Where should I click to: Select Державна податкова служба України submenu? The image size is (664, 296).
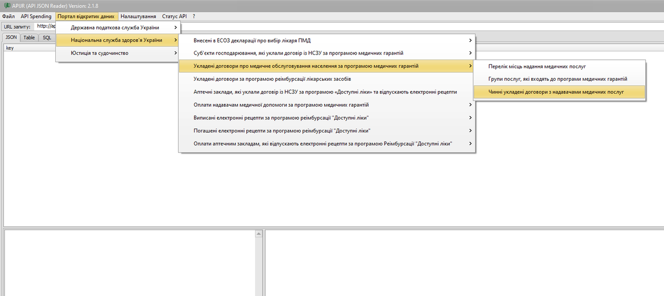pyautogui.click(x=118, y=28)
